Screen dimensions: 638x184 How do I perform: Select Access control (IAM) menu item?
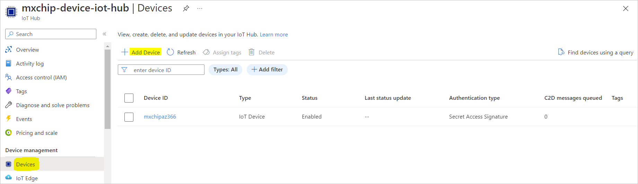[x=41, y=77]
